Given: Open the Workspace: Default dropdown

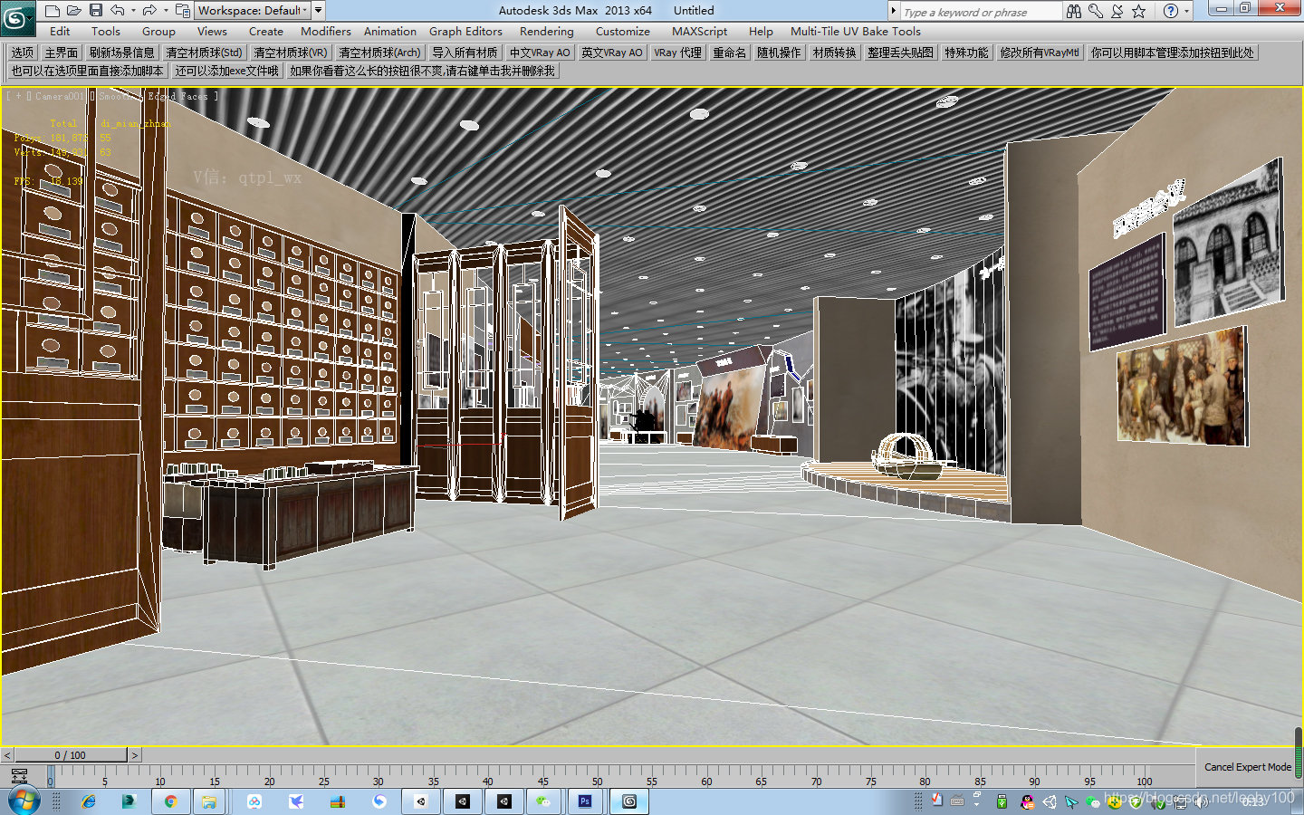Looking at the screenshot, I should point(254,10).
